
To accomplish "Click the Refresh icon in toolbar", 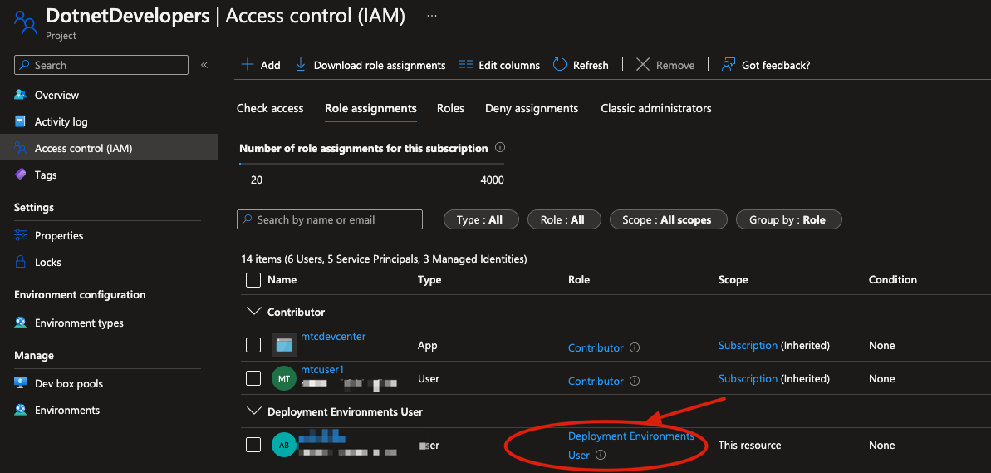I will (x=560, y=65).
